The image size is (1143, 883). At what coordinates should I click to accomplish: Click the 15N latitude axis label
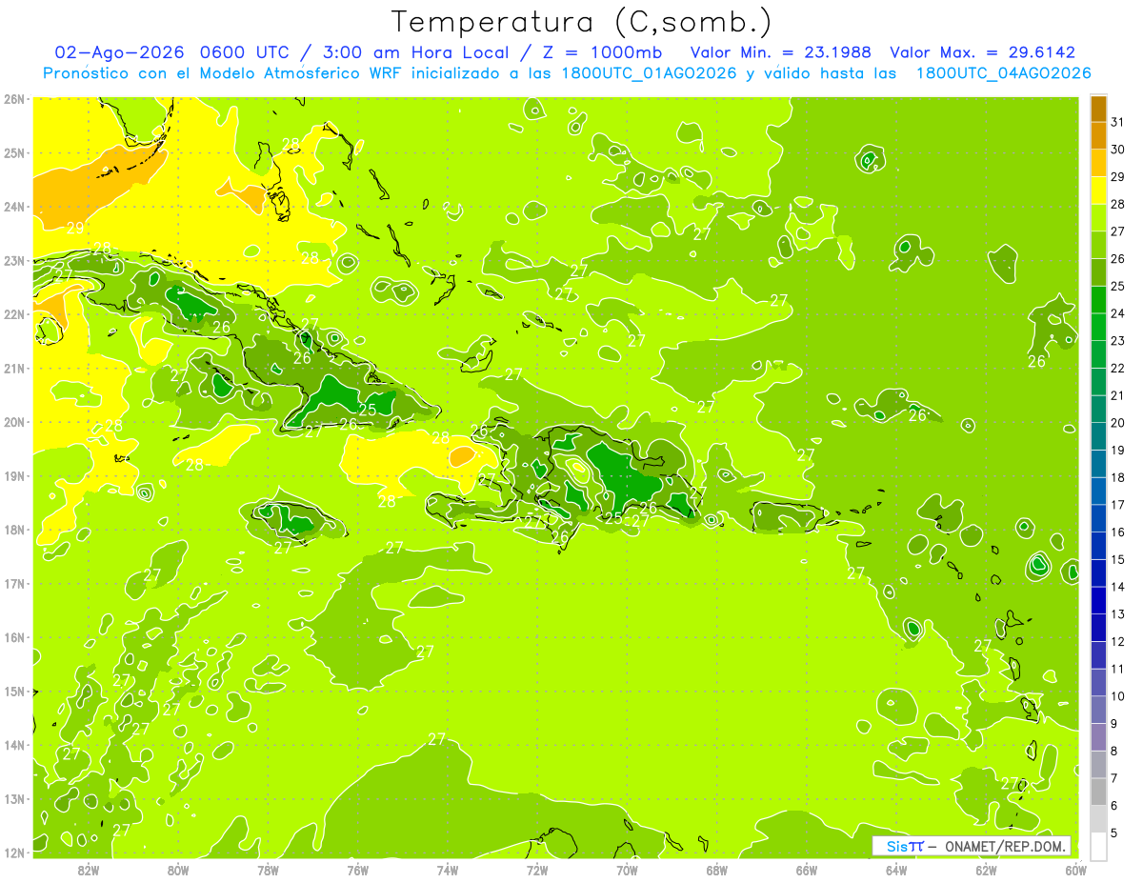click(14, 692)
